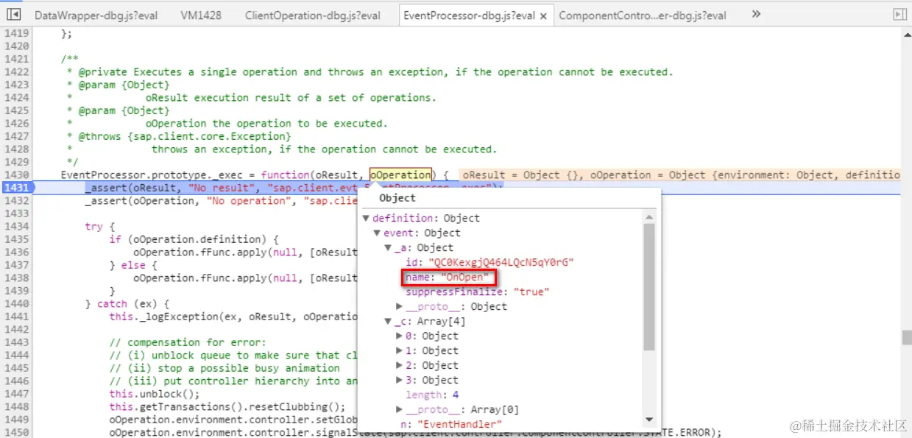The height and width of the screenshot is (438, 912).
Task: Click the "try {" line
Action: pyautogui.click(x=100, y=227)
